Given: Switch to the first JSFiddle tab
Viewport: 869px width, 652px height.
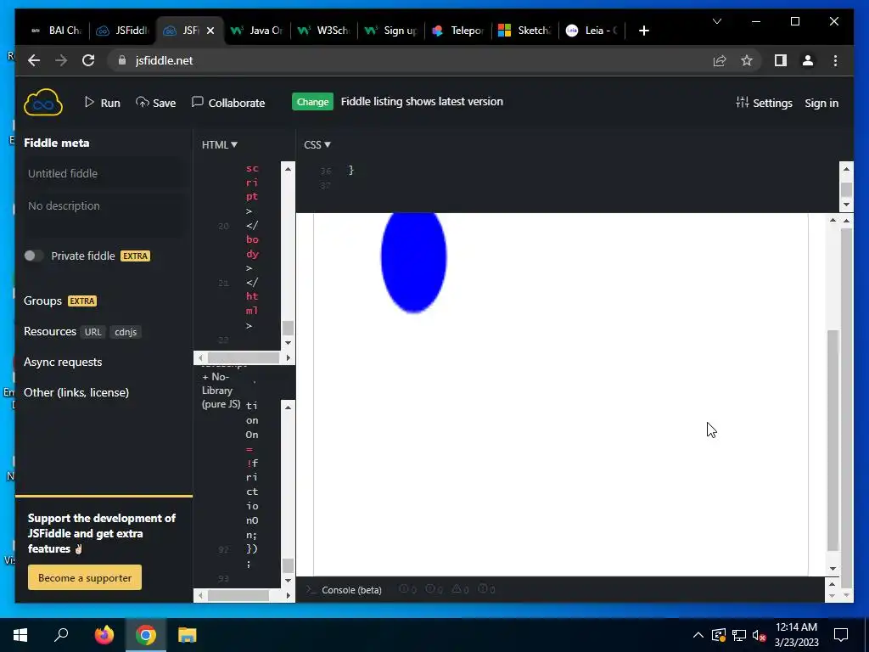Looking at the screenshot, I should (x=123, y=31).
